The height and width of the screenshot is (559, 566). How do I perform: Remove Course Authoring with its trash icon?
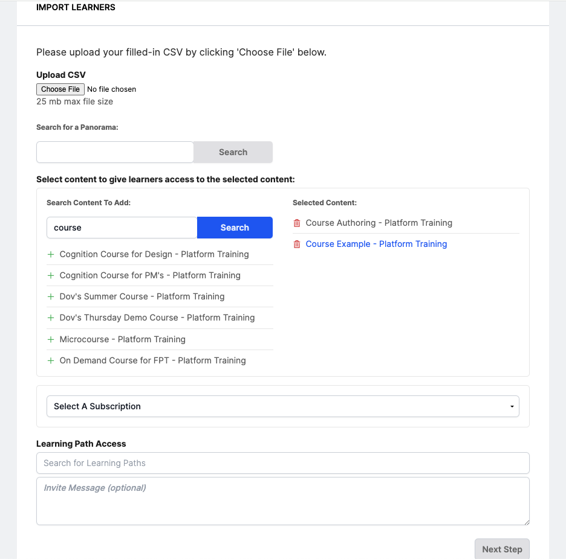point(297,223)
